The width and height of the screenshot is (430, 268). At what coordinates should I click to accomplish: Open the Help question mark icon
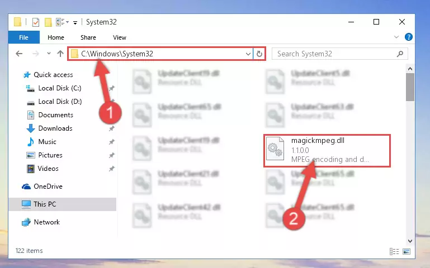(x=408, y=37)
